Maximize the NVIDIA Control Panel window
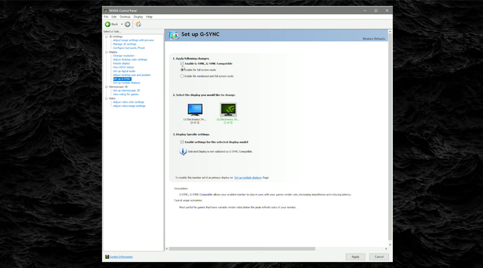 tap(376, 11)
